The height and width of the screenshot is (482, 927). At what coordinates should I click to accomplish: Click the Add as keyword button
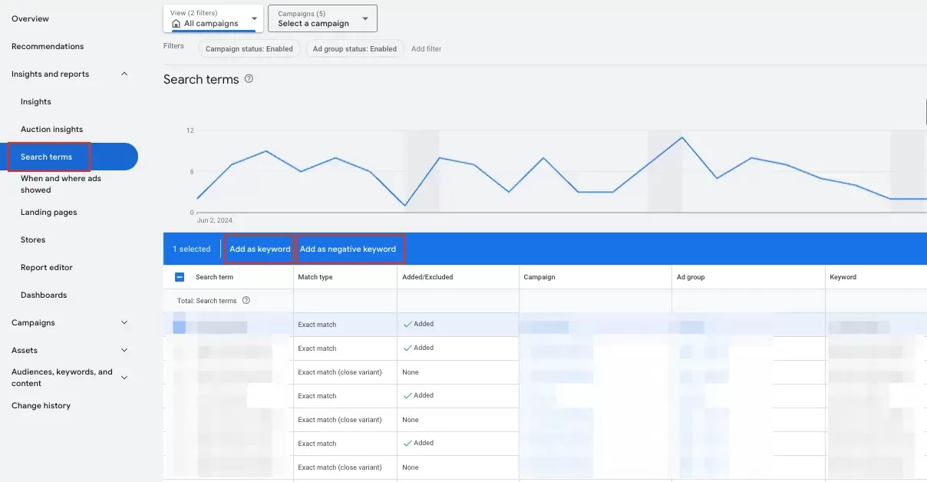(x=259, y=249)
